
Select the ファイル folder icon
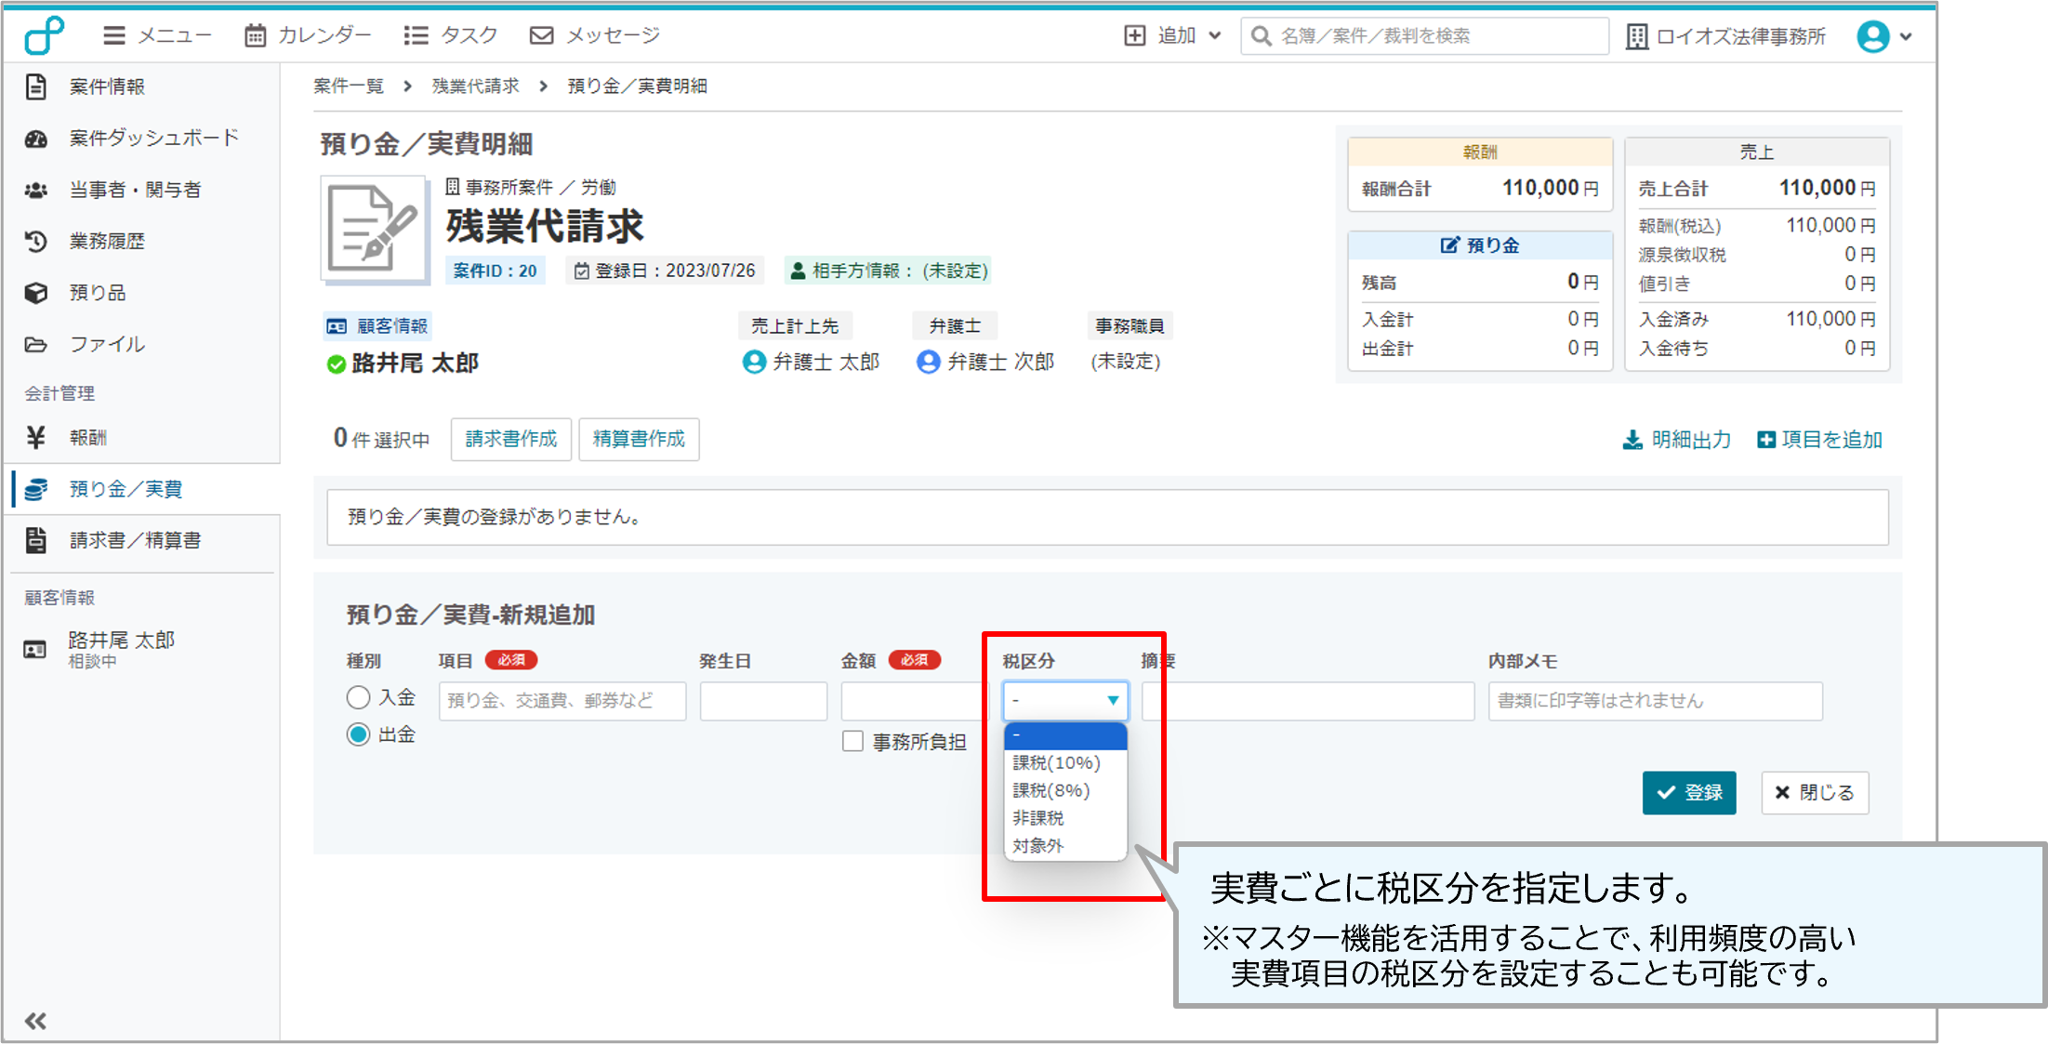point(35,344)
